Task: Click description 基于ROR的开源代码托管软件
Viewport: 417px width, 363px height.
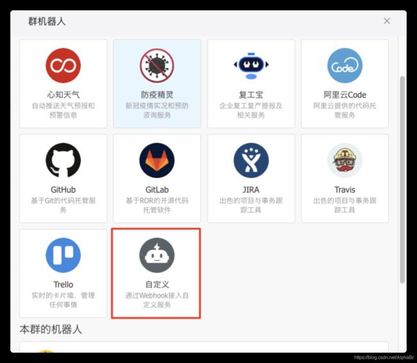Action: (157, 205)
